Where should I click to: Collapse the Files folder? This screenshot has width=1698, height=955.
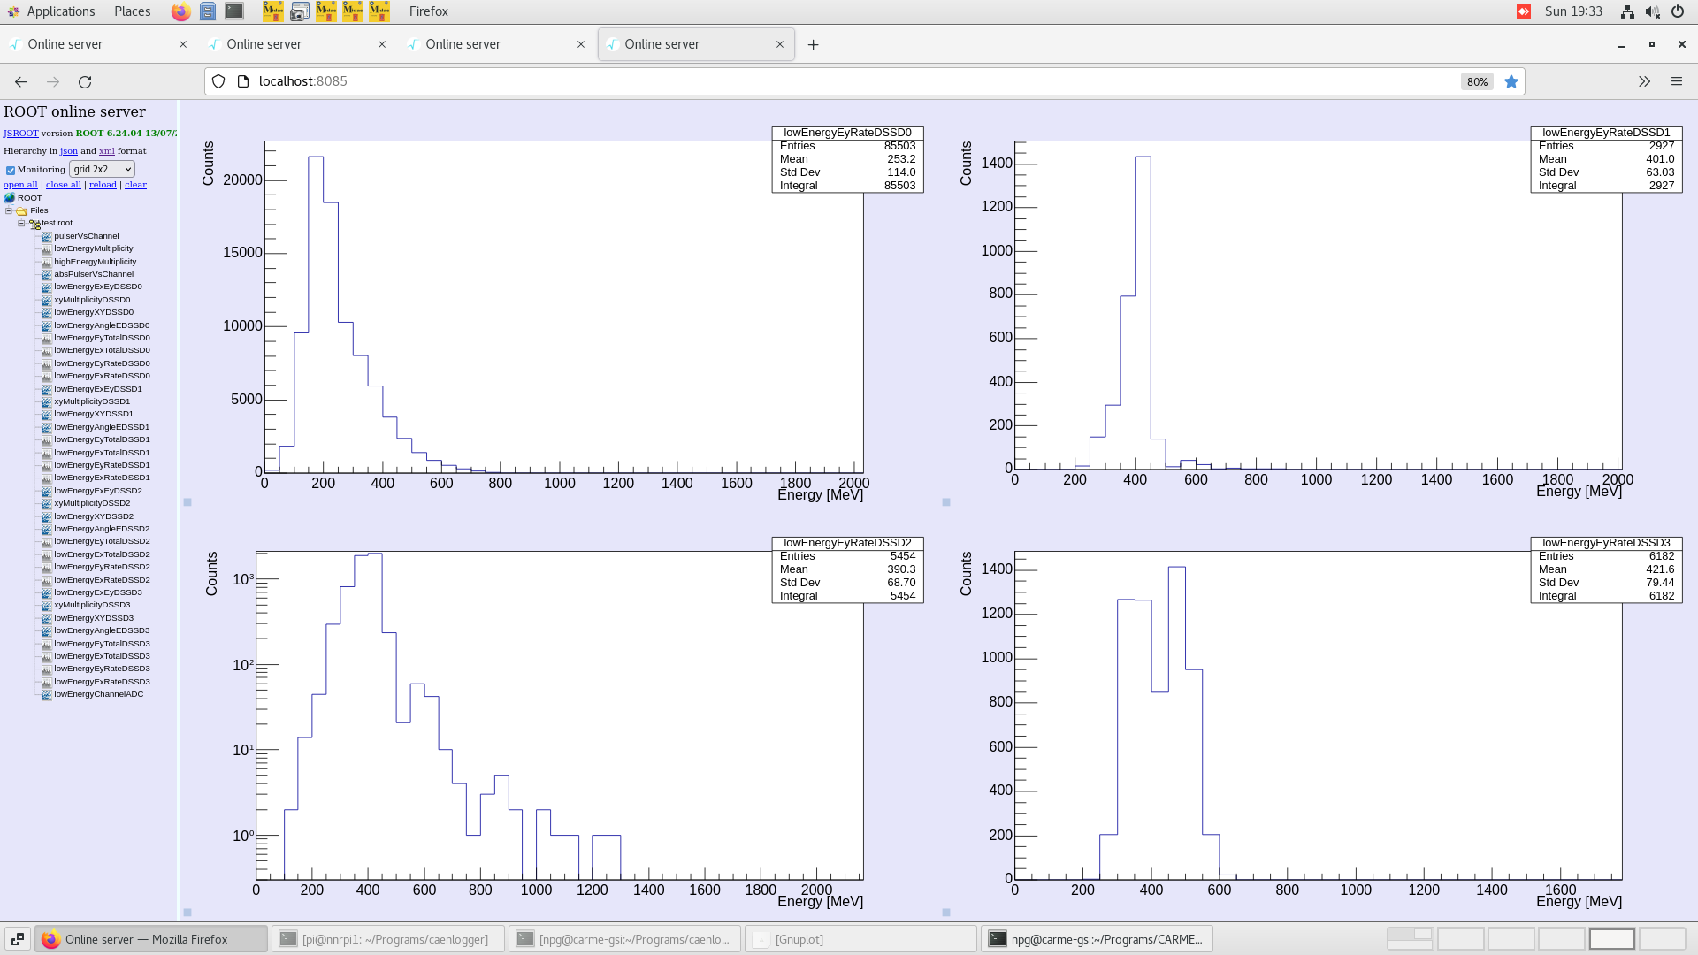click(x=9, y=210)
